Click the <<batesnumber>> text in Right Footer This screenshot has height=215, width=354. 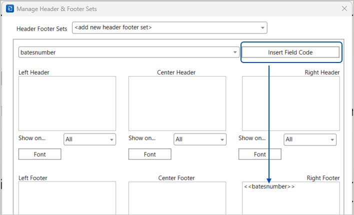269,186
